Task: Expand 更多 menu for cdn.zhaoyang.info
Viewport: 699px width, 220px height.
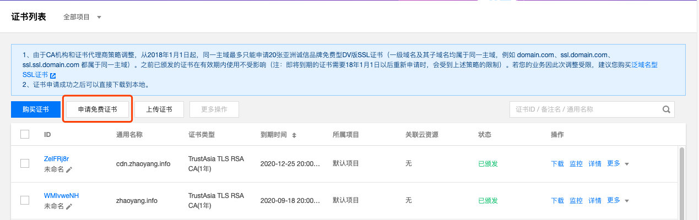Action: coord(617,163)
